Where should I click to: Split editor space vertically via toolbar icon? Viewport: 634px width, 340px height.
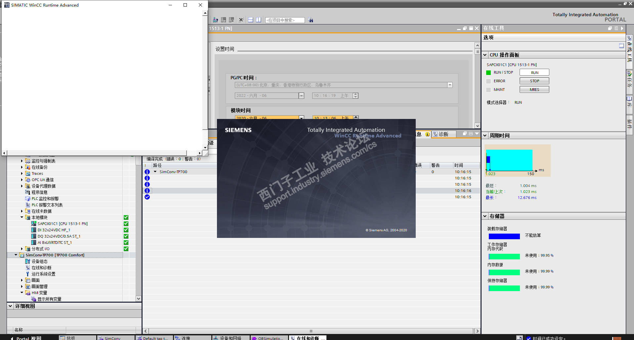pos(259,20)
